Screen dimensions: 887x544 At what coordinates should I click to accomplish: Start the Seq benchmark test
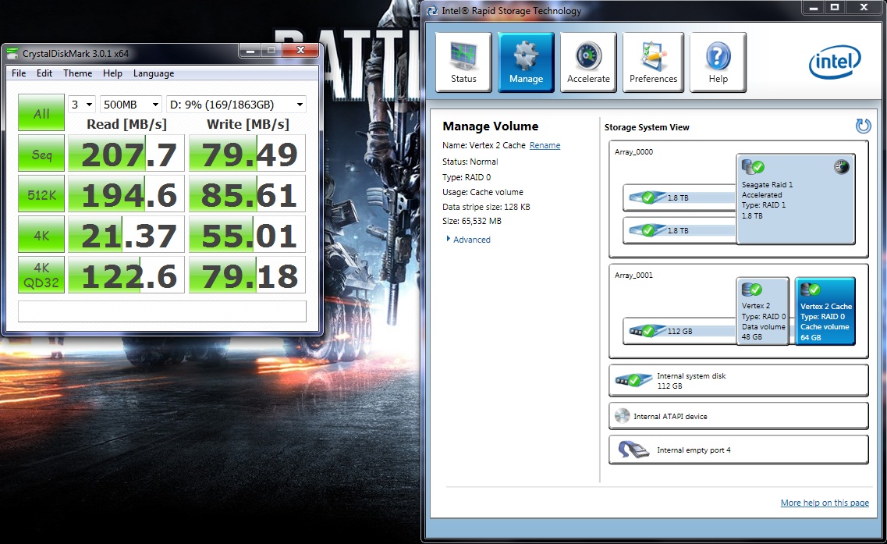pyautogui.click(x=41, y=154)
